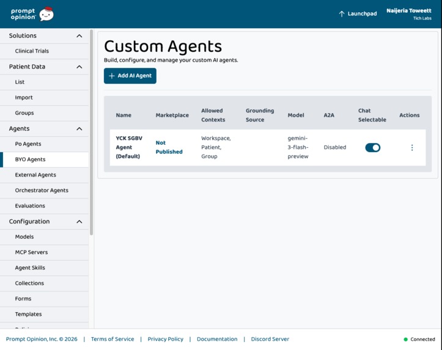Viewport: 442px width, 350px height.
Task: Open Clinical Trials in sidebar
Action: pyautogui.click(x=44, y=51)
